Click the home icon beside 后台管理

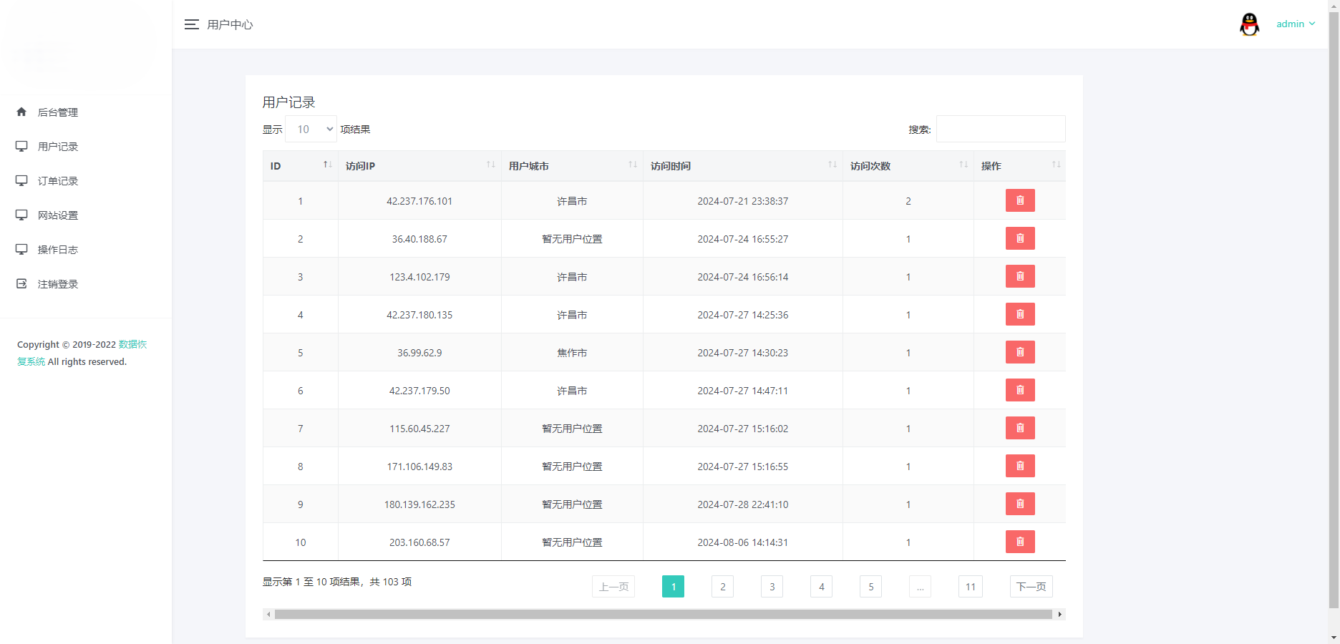(x=21, y=112)
